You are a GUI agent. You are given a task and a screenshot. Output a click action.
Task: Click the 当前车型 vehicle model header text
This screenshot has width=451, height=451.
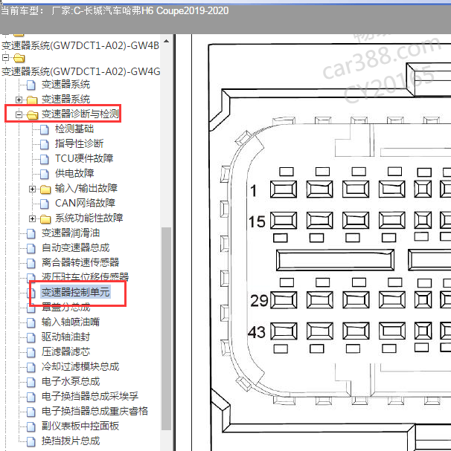115,11
